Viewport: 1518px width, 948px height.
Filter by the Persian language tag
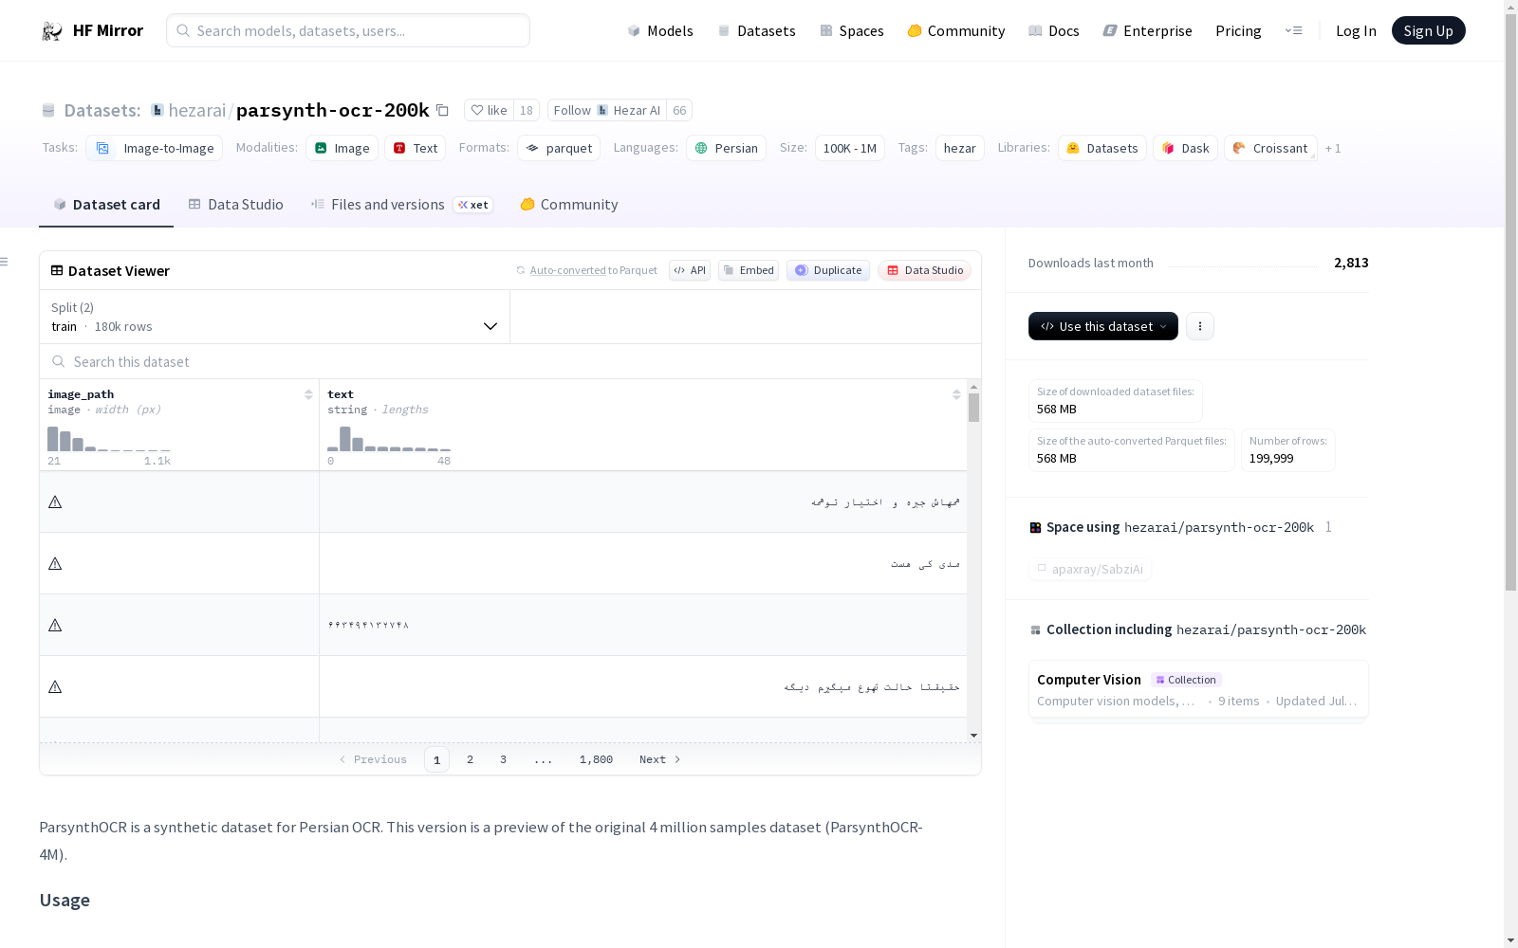coord(726,148)
